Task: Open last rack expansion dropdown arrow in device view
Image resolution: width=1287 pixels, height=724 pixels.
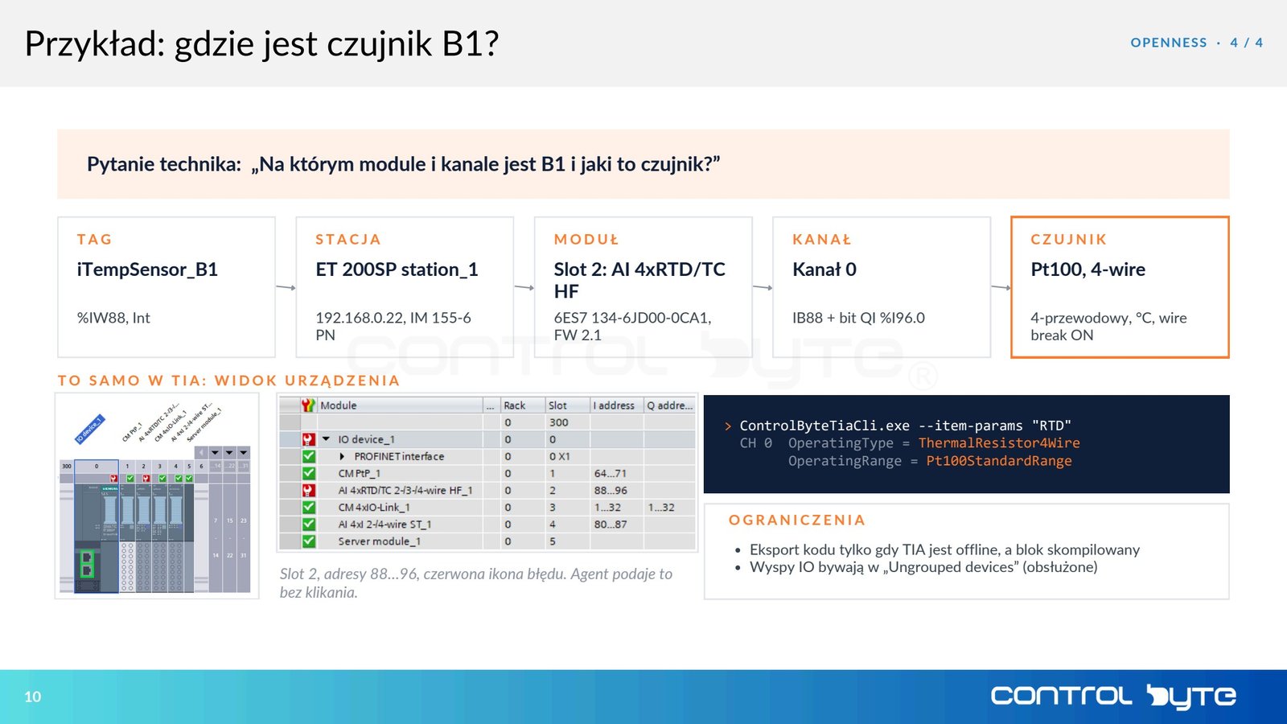Action: [244, 453]
